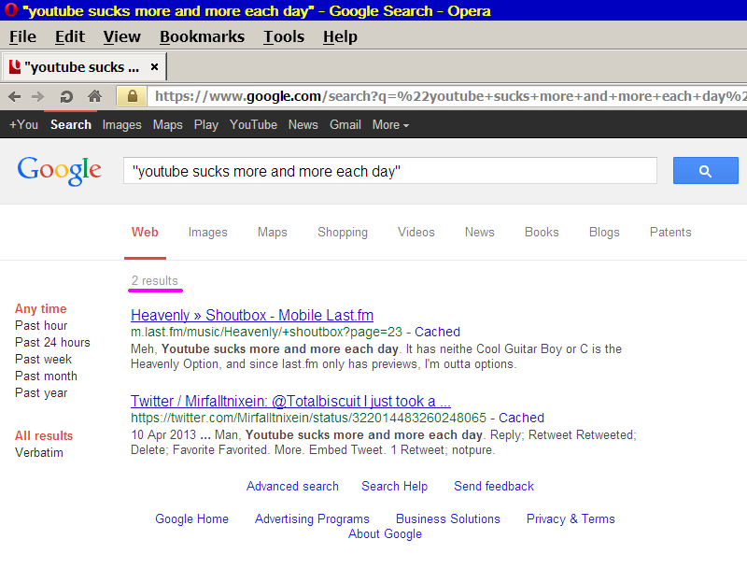The width and height of the screenshot is (747, 568).
Task: Click the "2 results" count text
Action: pyautogui.click(x=155, y=280)
